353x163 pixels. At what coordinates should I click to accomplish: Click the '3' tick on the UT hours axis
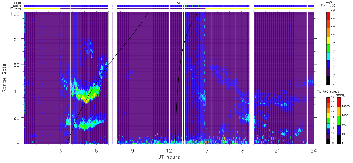60,150
